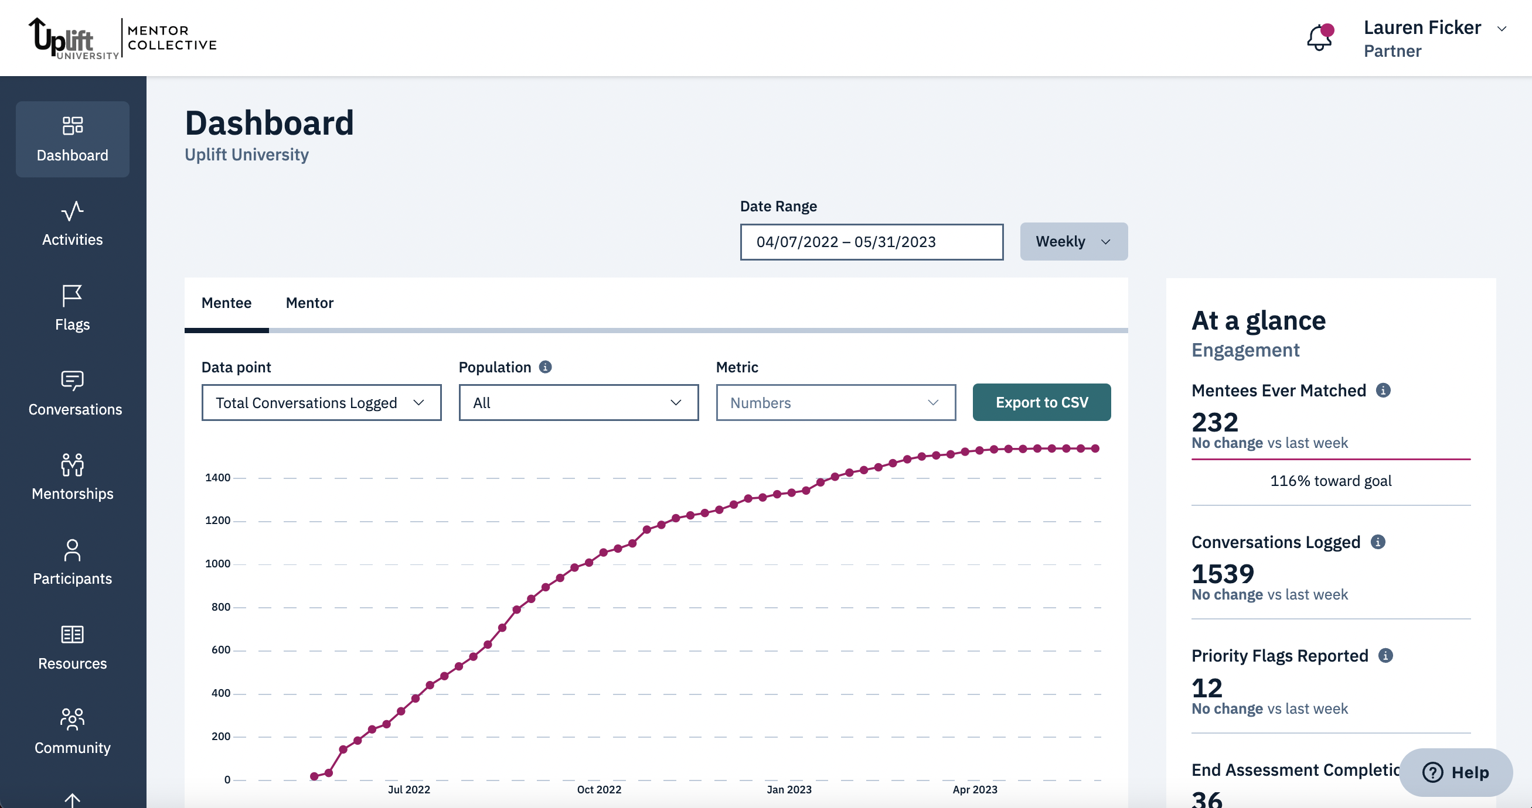Open the Population All dropdown

[x=578, y=403]
